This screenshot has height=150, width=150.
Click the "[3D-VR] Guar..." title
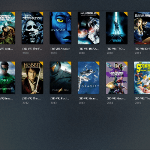coord(116,99)
